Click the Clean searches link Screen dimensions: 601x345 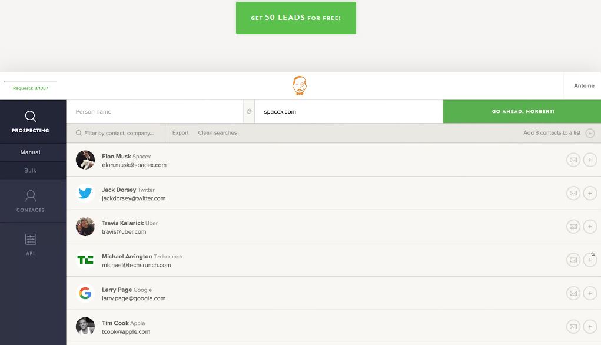[x=217, y=132]
